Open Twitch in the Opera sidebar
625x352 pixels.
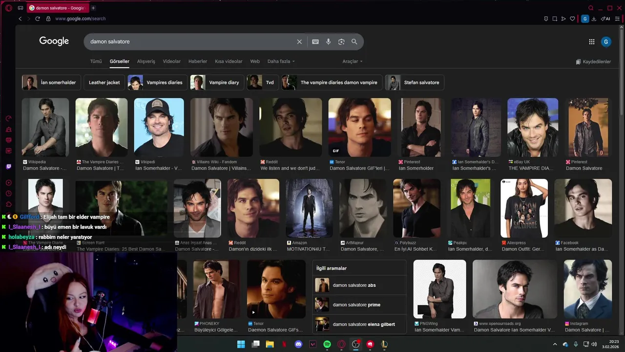(9, 167)
